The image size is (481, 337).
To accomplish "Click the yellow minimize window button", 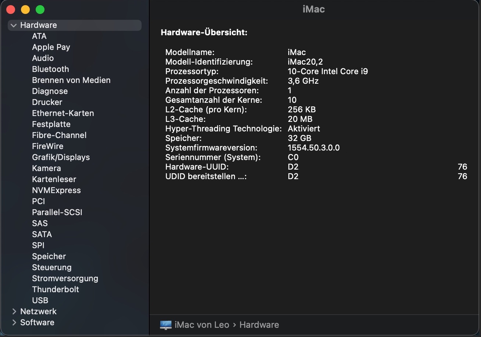I will 25,10.
